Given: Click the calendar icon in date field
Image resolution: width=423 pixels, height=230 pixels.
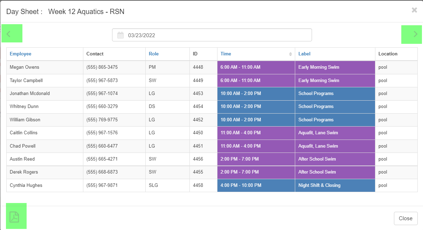Looking at the screenshot, I should pos(120,35).
